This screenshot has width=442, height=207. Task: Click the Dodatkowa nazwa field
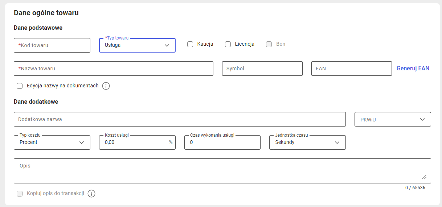click(x=180, y=119)
